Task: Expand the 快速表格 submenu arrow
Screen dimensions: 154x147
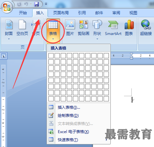Action: pos(107,140)
